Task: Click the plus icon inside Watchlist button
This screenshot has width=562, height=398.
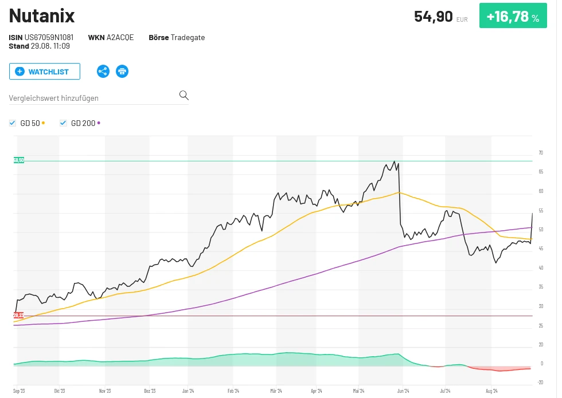Action: 20,72
